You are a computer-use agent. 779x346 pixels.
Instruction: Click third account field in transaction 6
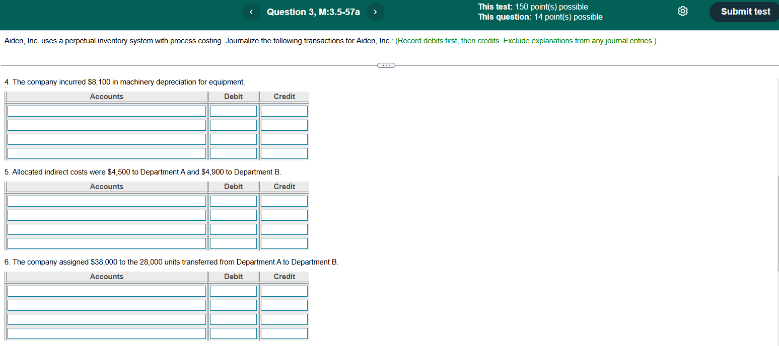(107, 319)
